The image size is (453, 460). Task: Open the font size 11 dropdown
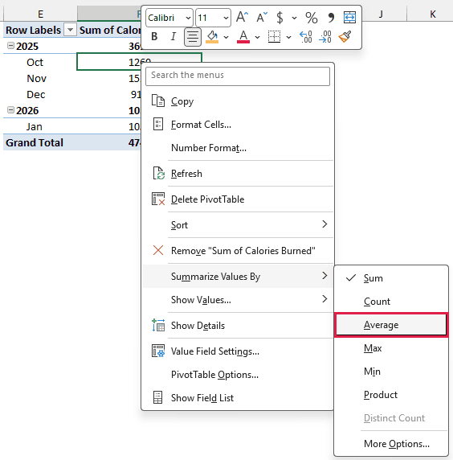[x=226, y=18]
